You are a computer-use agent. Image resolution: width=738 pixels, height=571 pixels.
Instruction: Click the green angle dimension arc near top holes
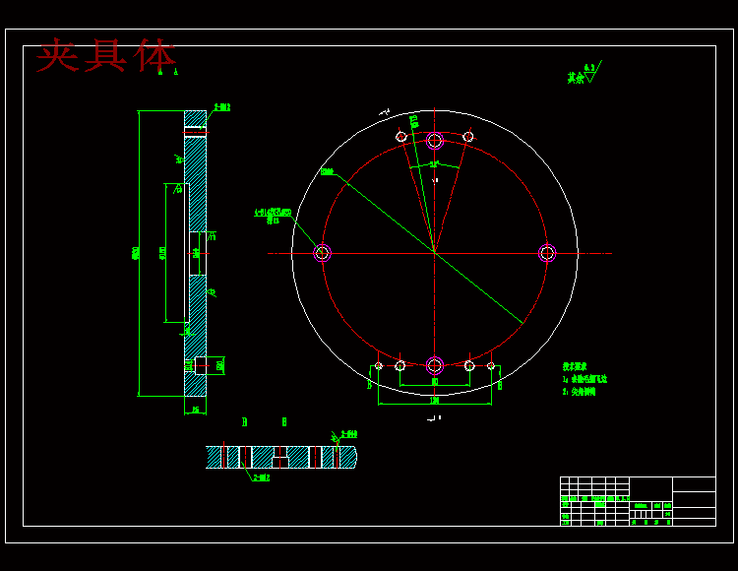point(434,164)
